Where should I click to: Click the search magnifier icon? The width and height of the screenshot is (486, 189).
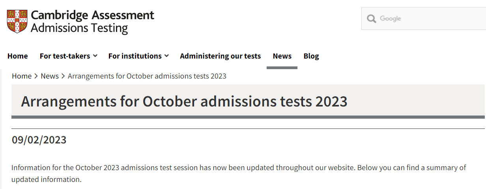(371, 19)
